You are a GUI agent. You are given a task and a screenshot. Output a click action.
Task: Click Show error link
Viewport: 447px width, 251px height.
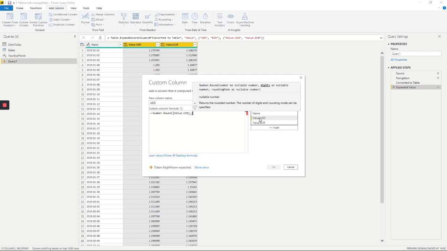coord(201,167)
